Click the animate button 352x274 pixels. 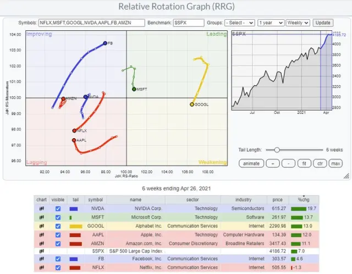(251, 163)
